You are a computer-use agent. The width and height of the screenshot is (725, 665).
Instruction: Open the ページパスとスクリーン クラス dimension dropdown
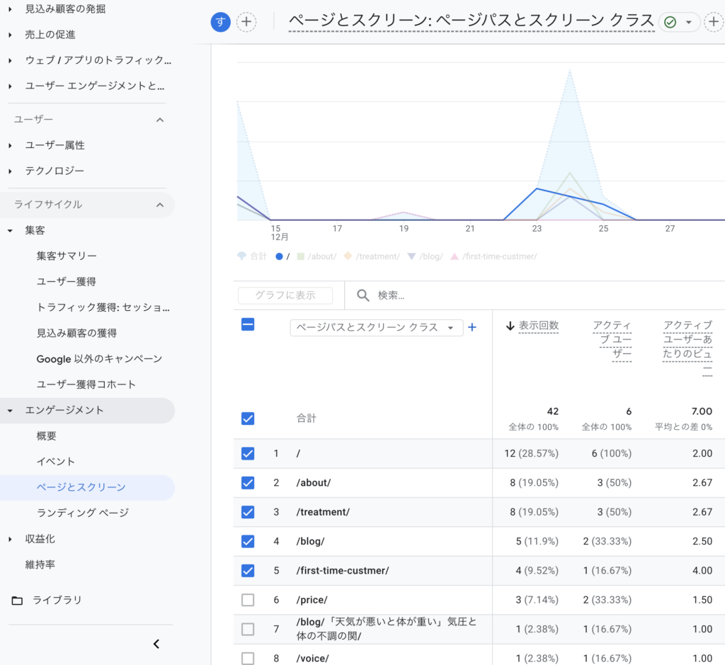376,328
